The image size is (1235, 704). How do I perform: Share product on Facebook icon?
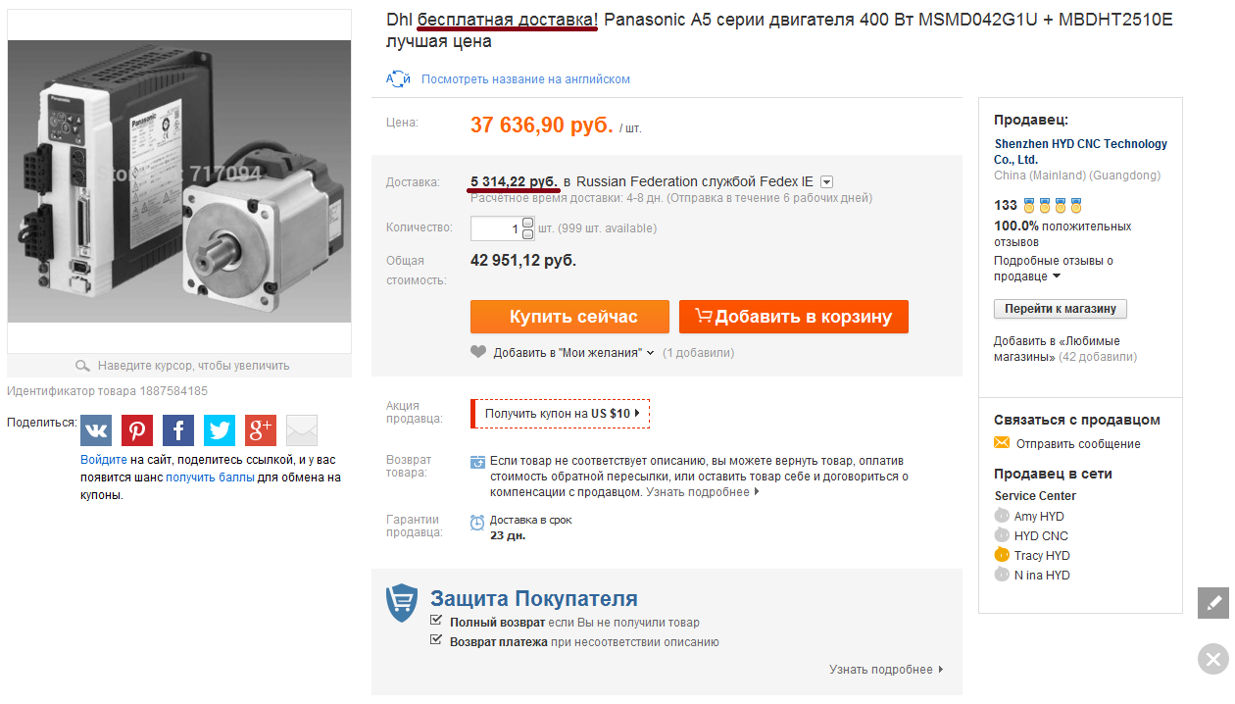[x=178, y=430]
